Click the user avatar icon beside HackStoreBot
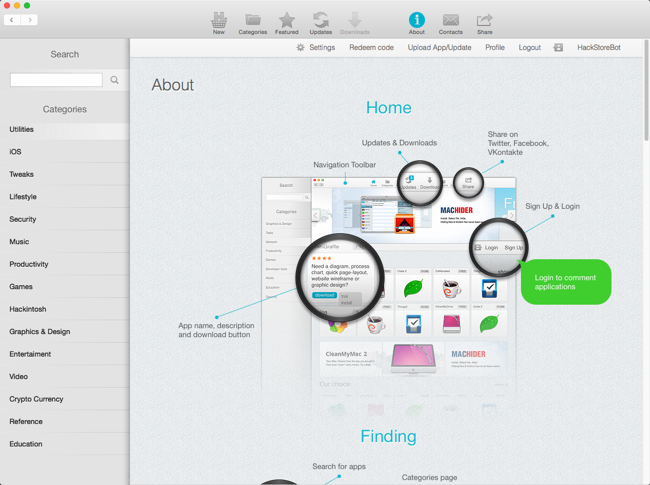Image resolution: width=650 pixels, height=485 pixels. point(558,47)
